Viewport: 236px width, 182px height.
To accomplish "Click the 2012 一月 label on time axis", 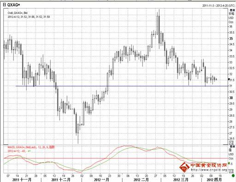I will [x=101, y=180].
